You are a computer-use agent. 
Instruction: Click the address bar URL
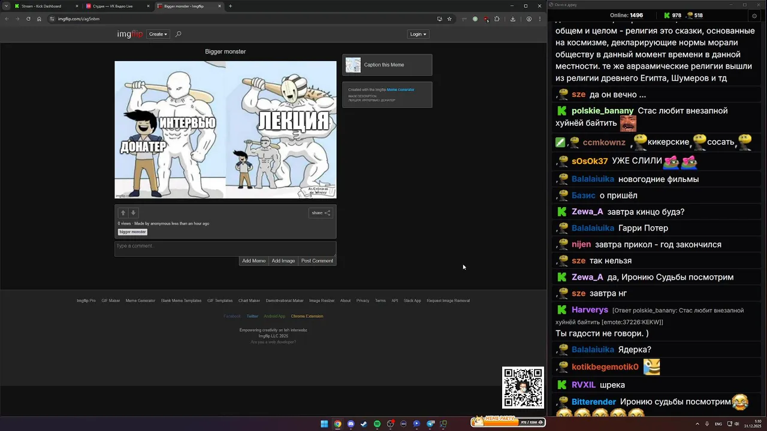[x=78, y=19]
